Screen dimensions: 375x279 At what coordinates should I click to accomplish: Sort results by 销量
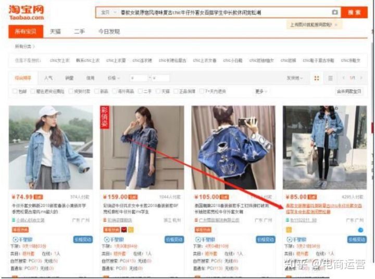(69, 78)
